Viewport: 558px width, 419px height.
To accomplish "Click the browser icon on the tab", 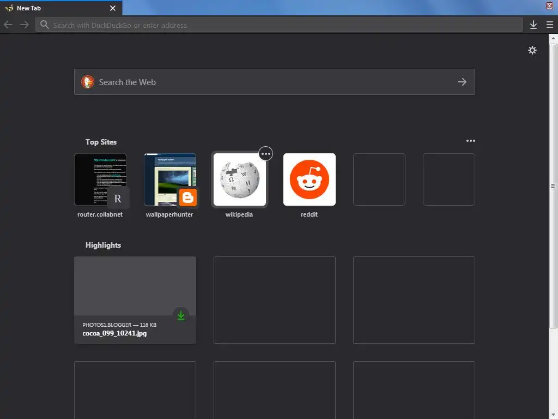I will click(x=9, y=8).
